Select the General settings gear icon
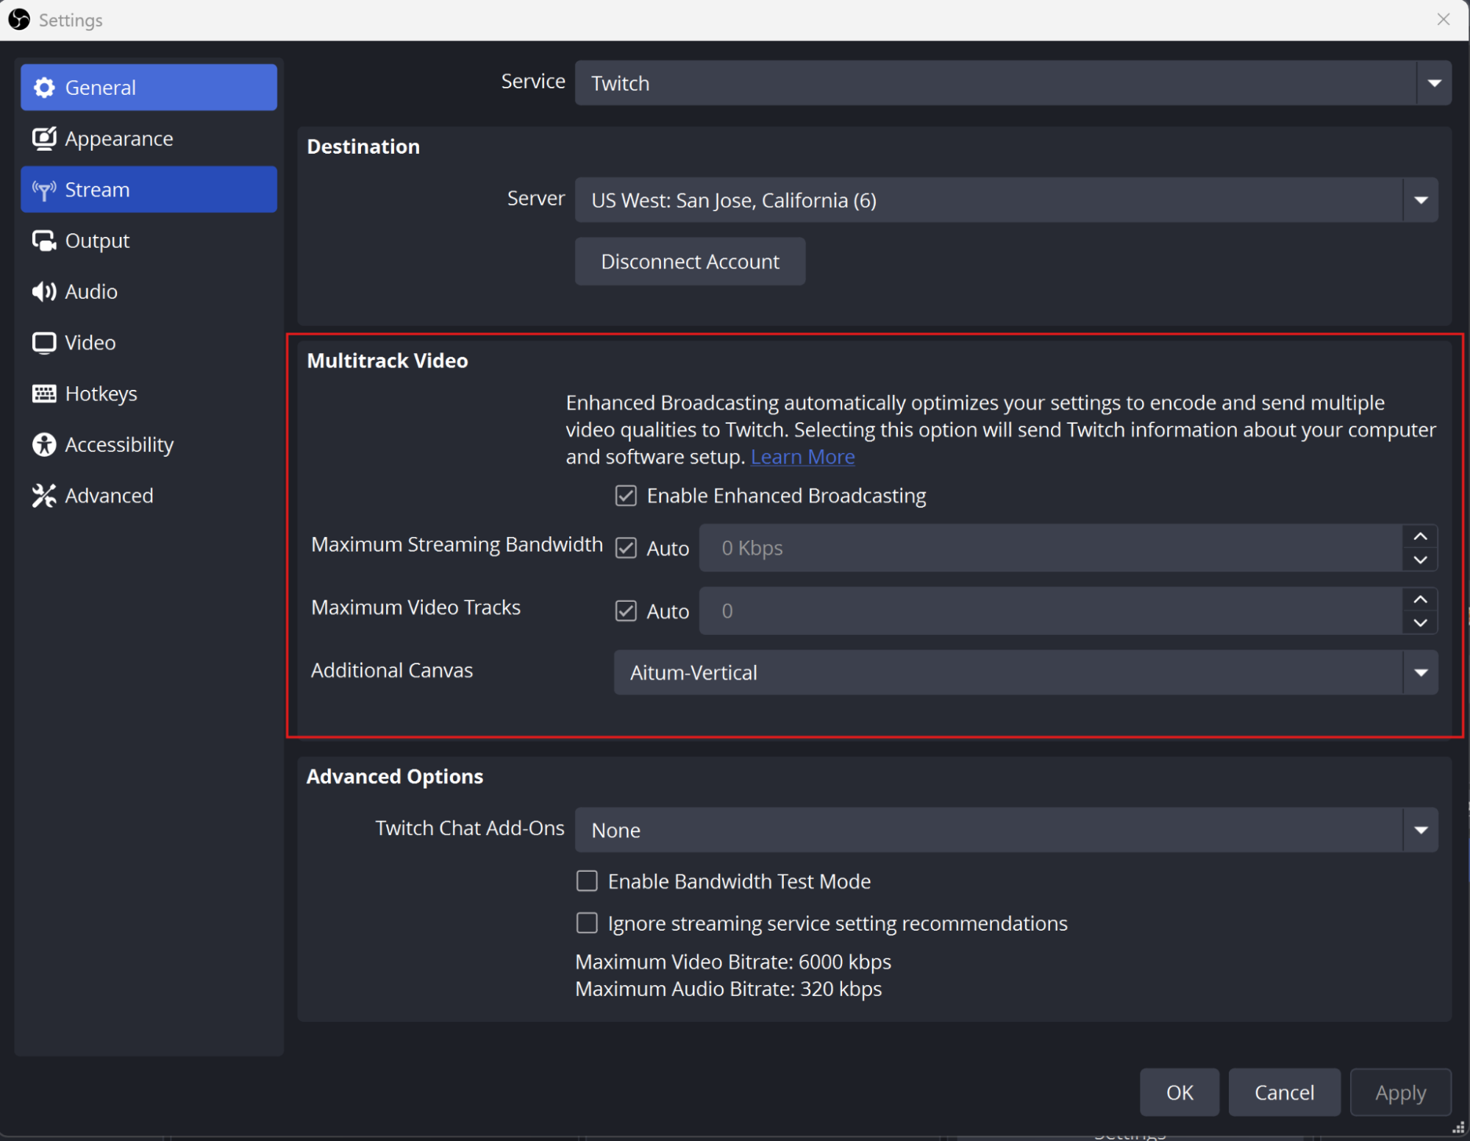 click(44, 87)
